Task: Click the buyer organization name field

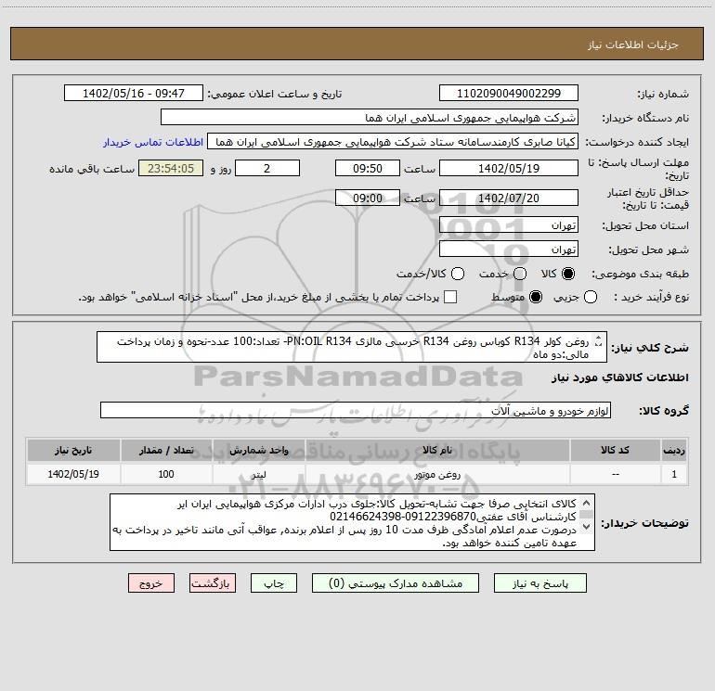Action: 370,118
